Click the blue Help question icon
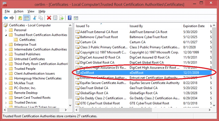 pyautogui.click(x=69, y=18)
